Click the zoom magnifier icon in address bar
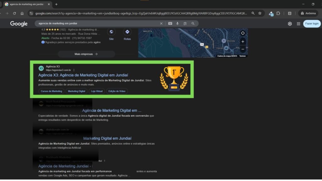Screen dimensions: 322x181 [x=253, y=13]
